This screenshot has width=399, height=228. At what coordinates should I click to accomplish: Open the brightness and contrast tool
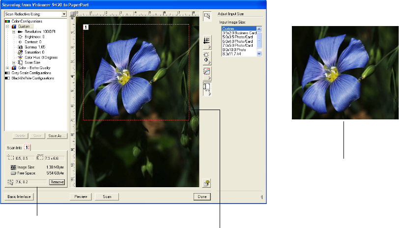pos(206,57)
